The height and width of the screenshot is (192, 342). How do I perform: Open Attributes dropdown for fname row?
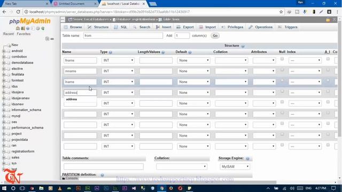point(264,60)
